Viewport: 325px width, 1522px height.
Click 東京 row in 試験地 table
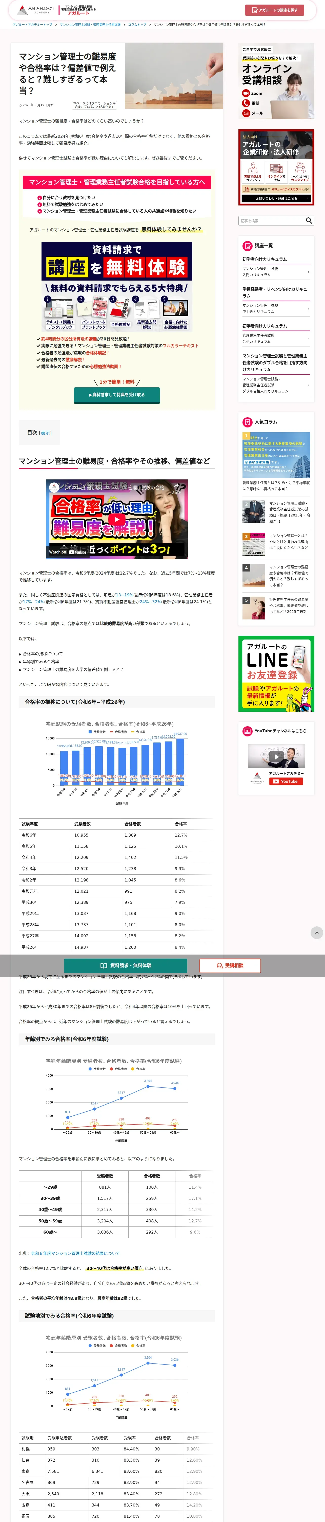click(x=115, y=1471)
